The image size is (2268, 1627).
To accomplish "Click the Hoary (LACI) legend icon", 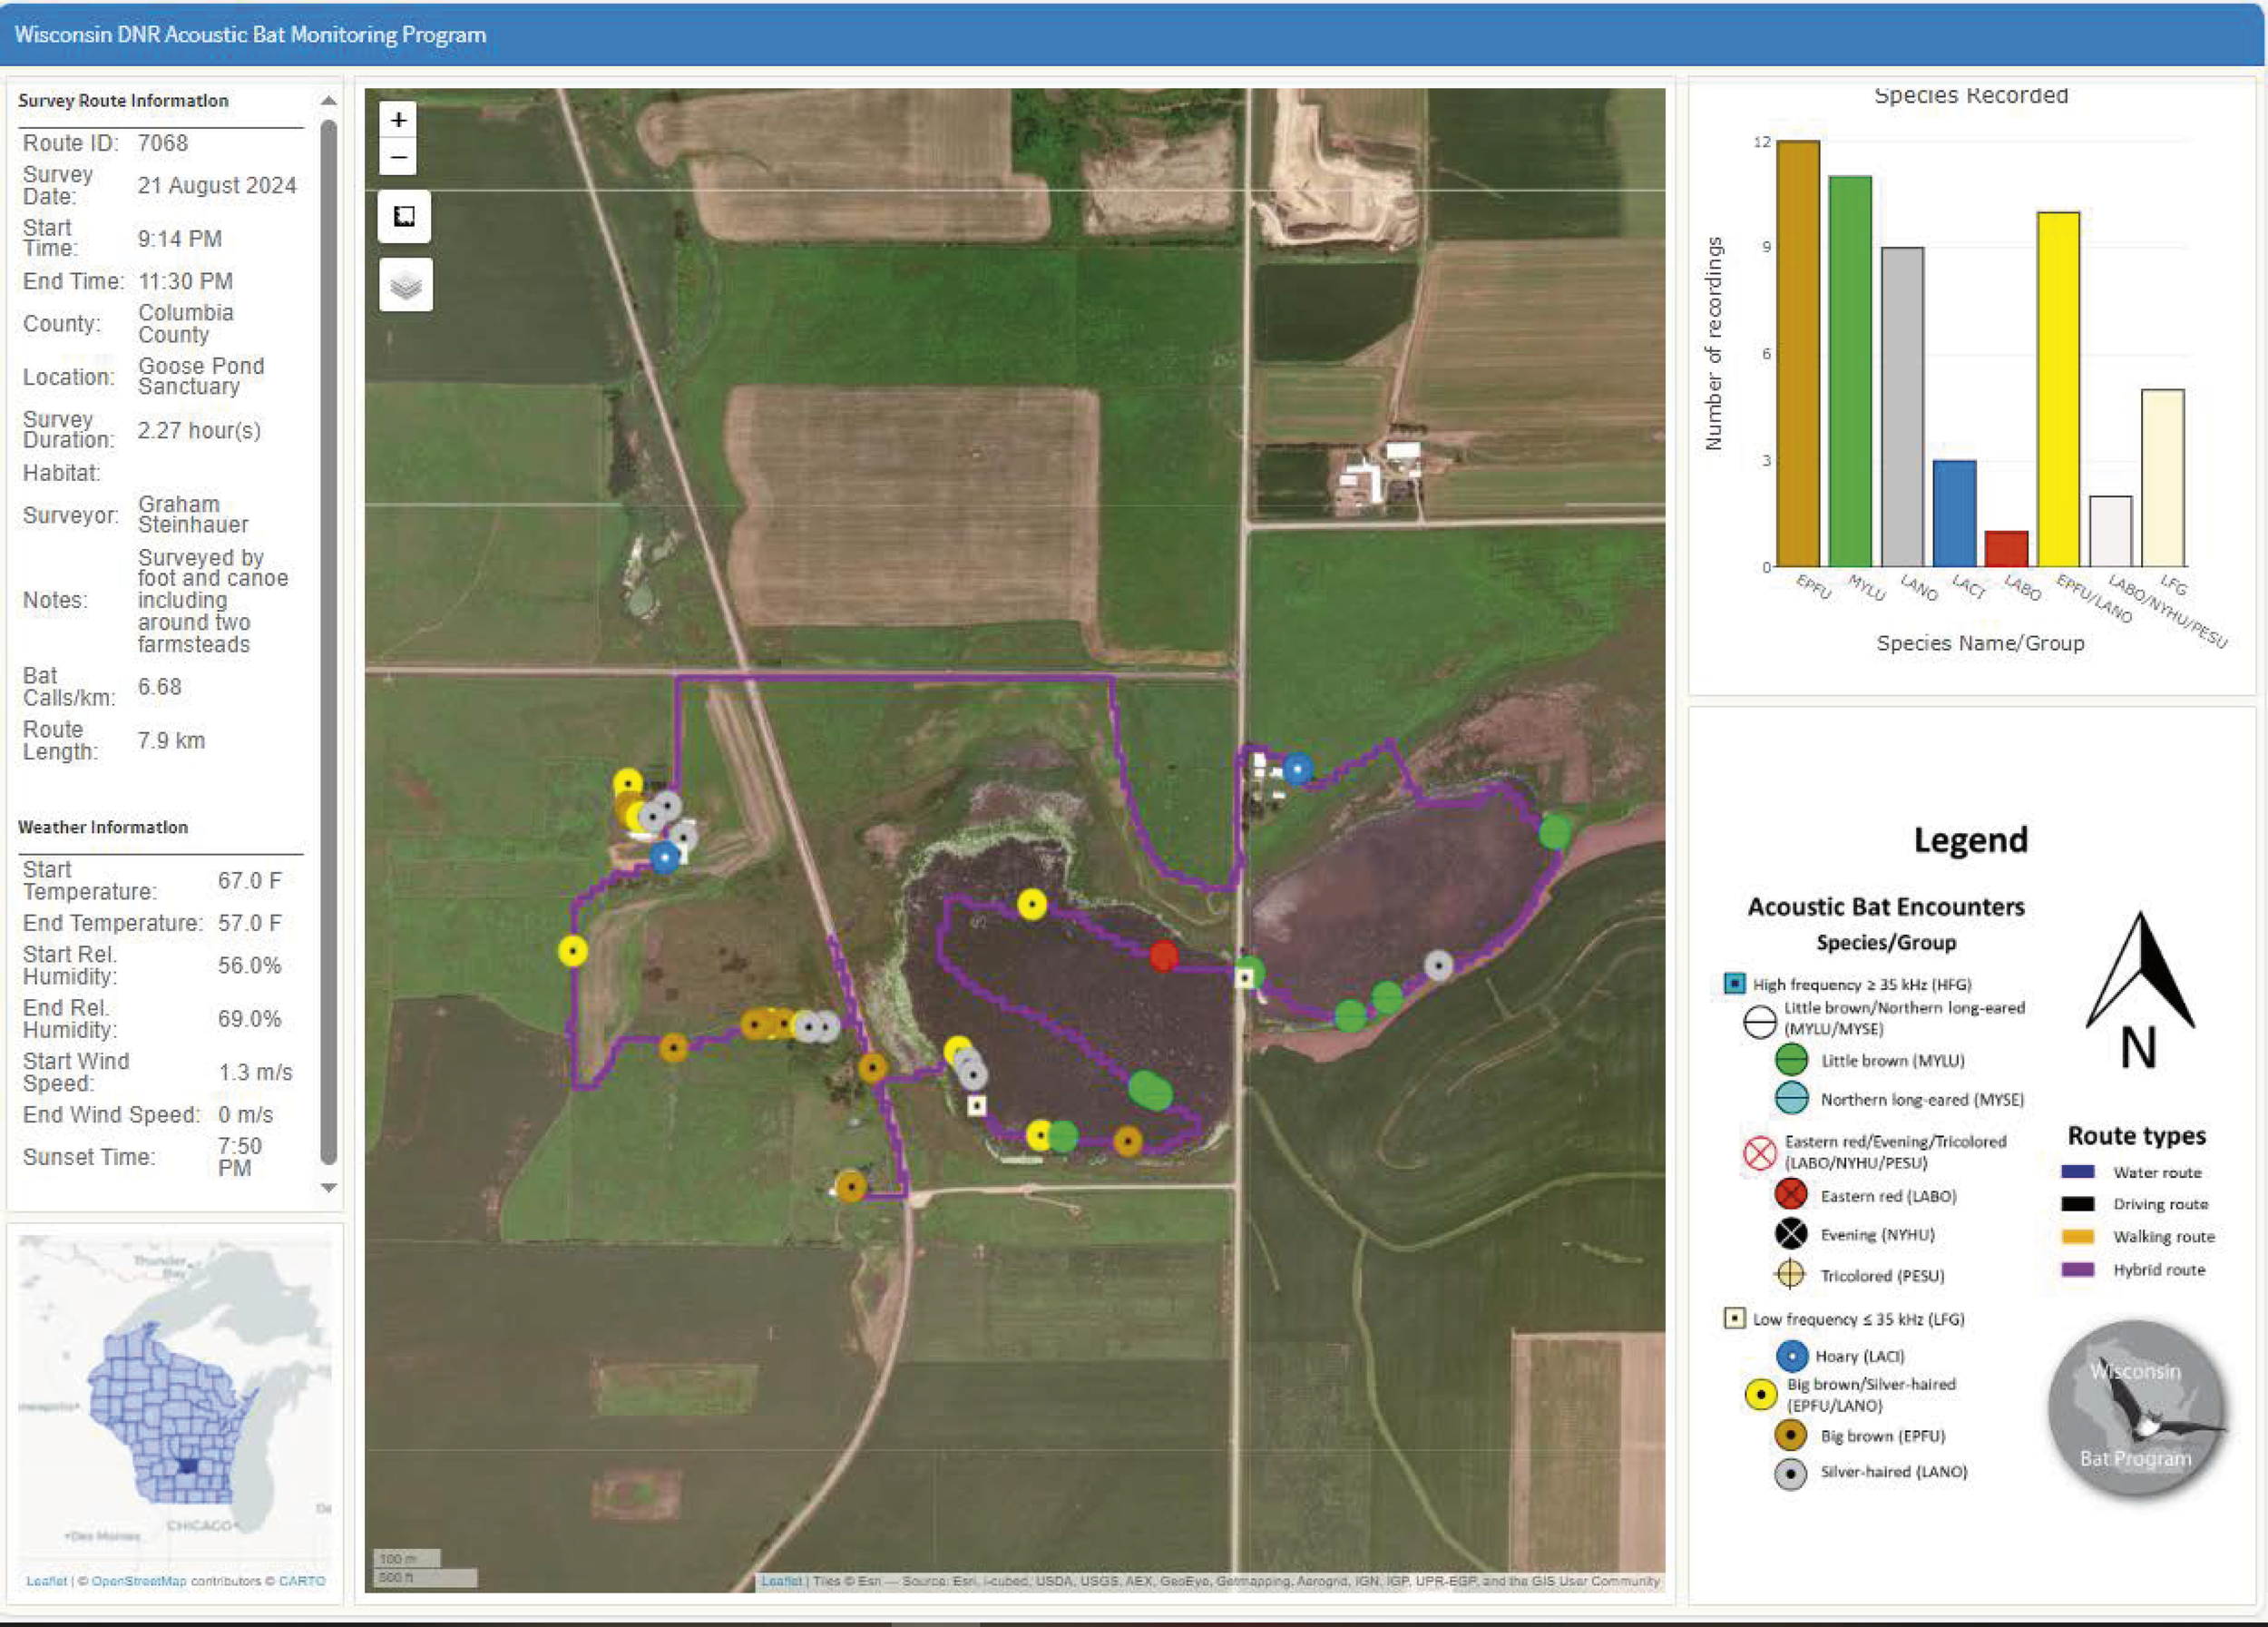I will tap(1791, 1356).
